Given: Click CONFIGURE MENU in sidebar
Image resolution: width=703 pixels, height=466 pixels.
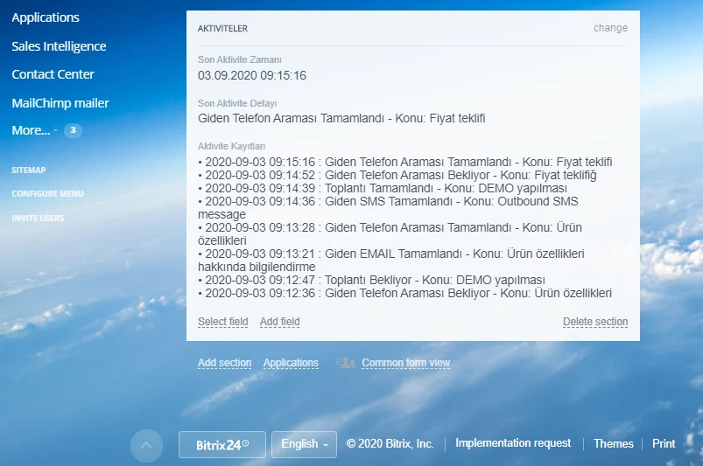Looking at the screenshot, I should coord(47,194).
